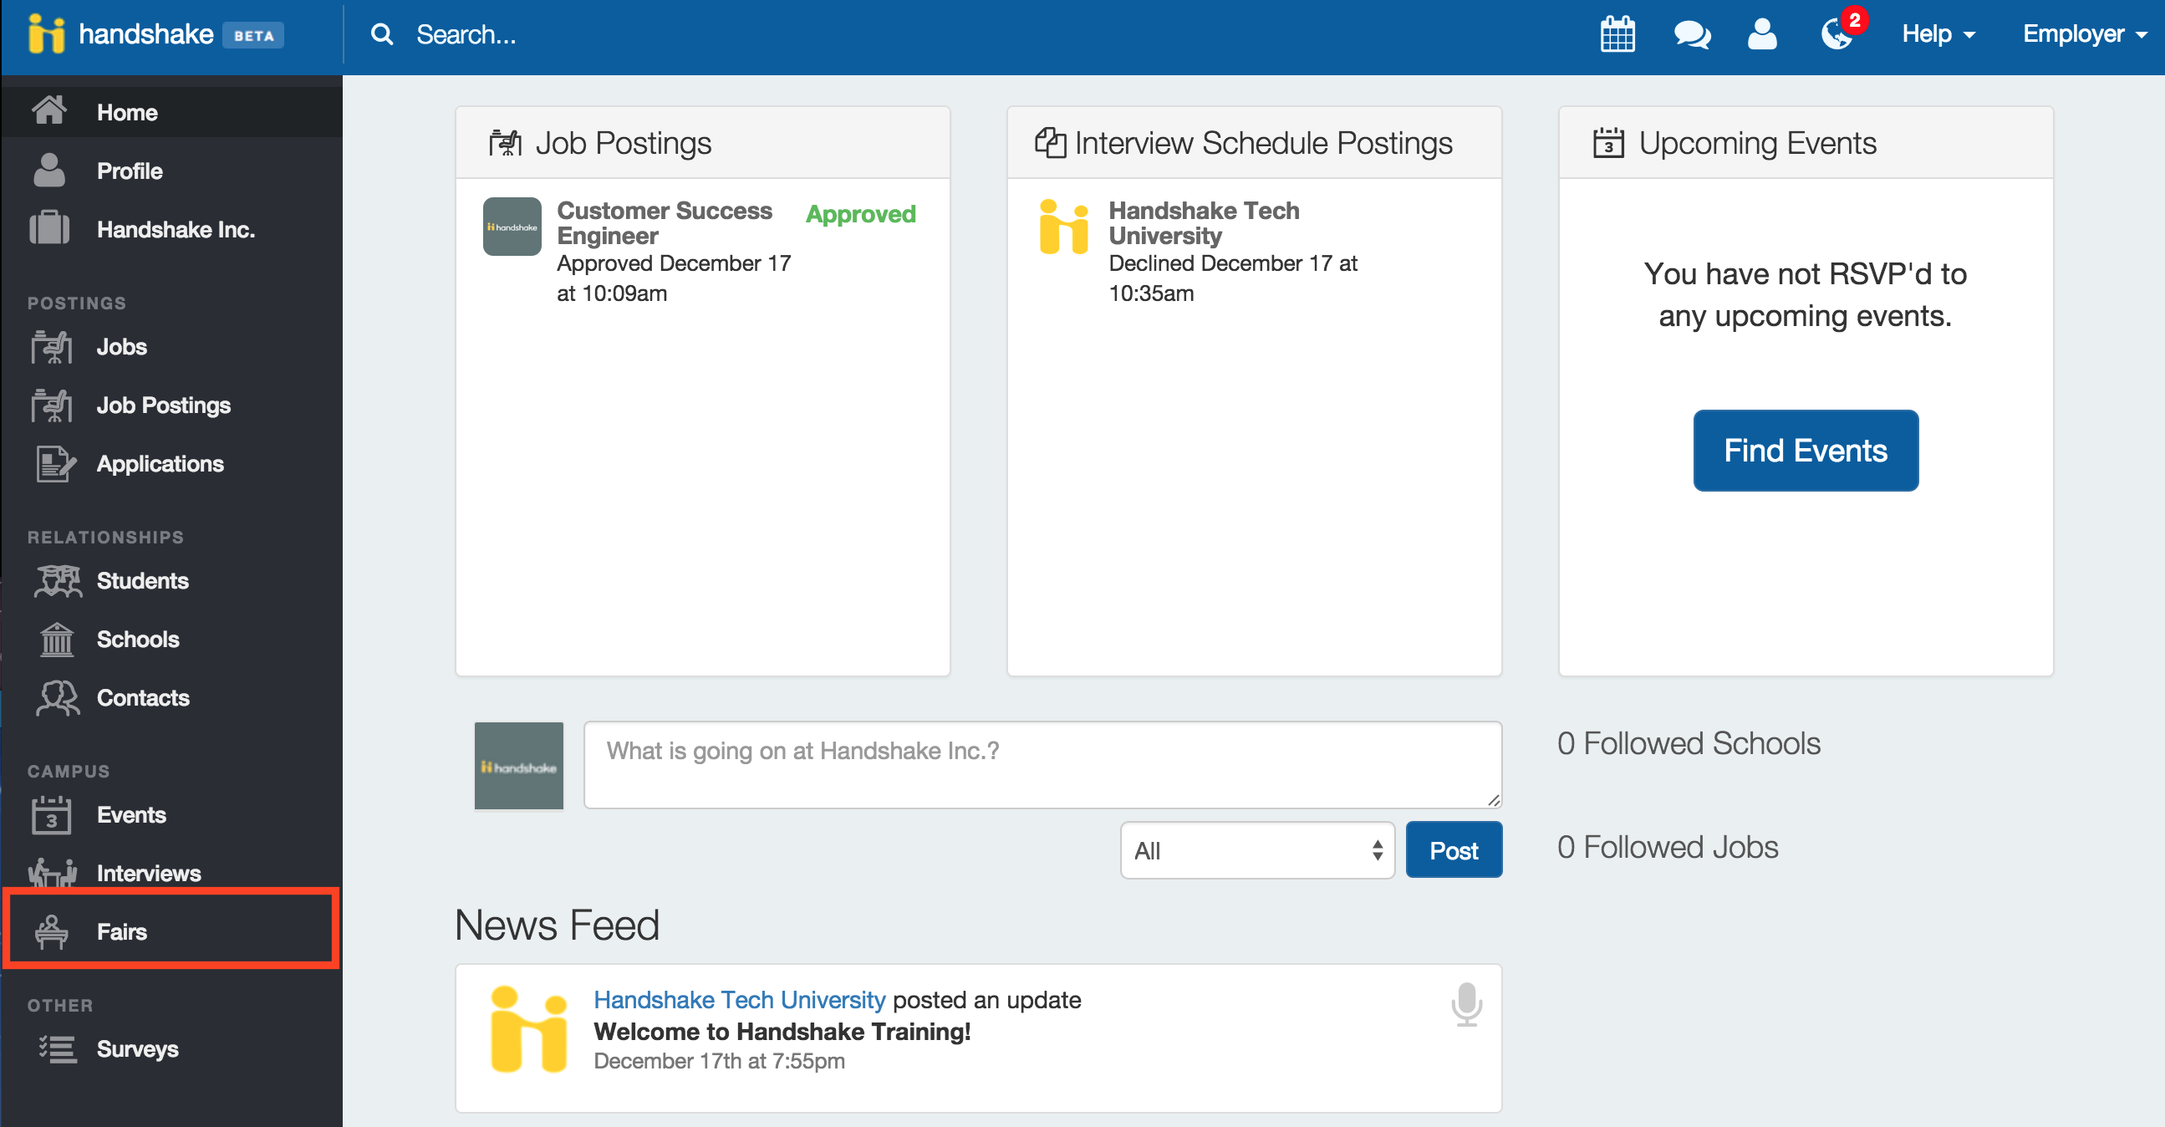The width and height of the screenshot is (2165, 1127).
Task: Expand the Help dropdown menu
Action: (1938, 34)
